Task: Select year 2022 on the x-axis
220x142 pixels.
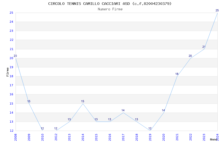Action: point(191,137)
